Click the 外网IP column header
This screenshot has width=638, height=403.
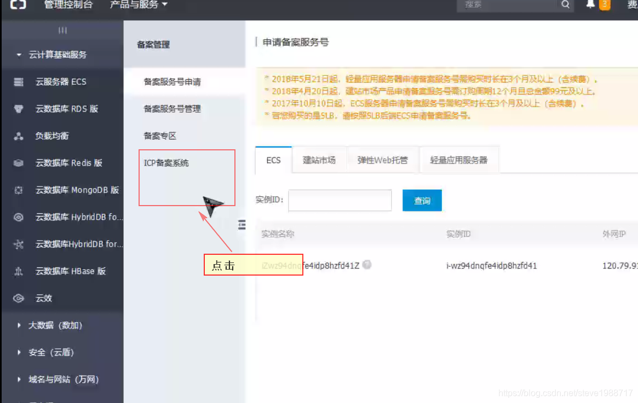click(x=614, y=234)
